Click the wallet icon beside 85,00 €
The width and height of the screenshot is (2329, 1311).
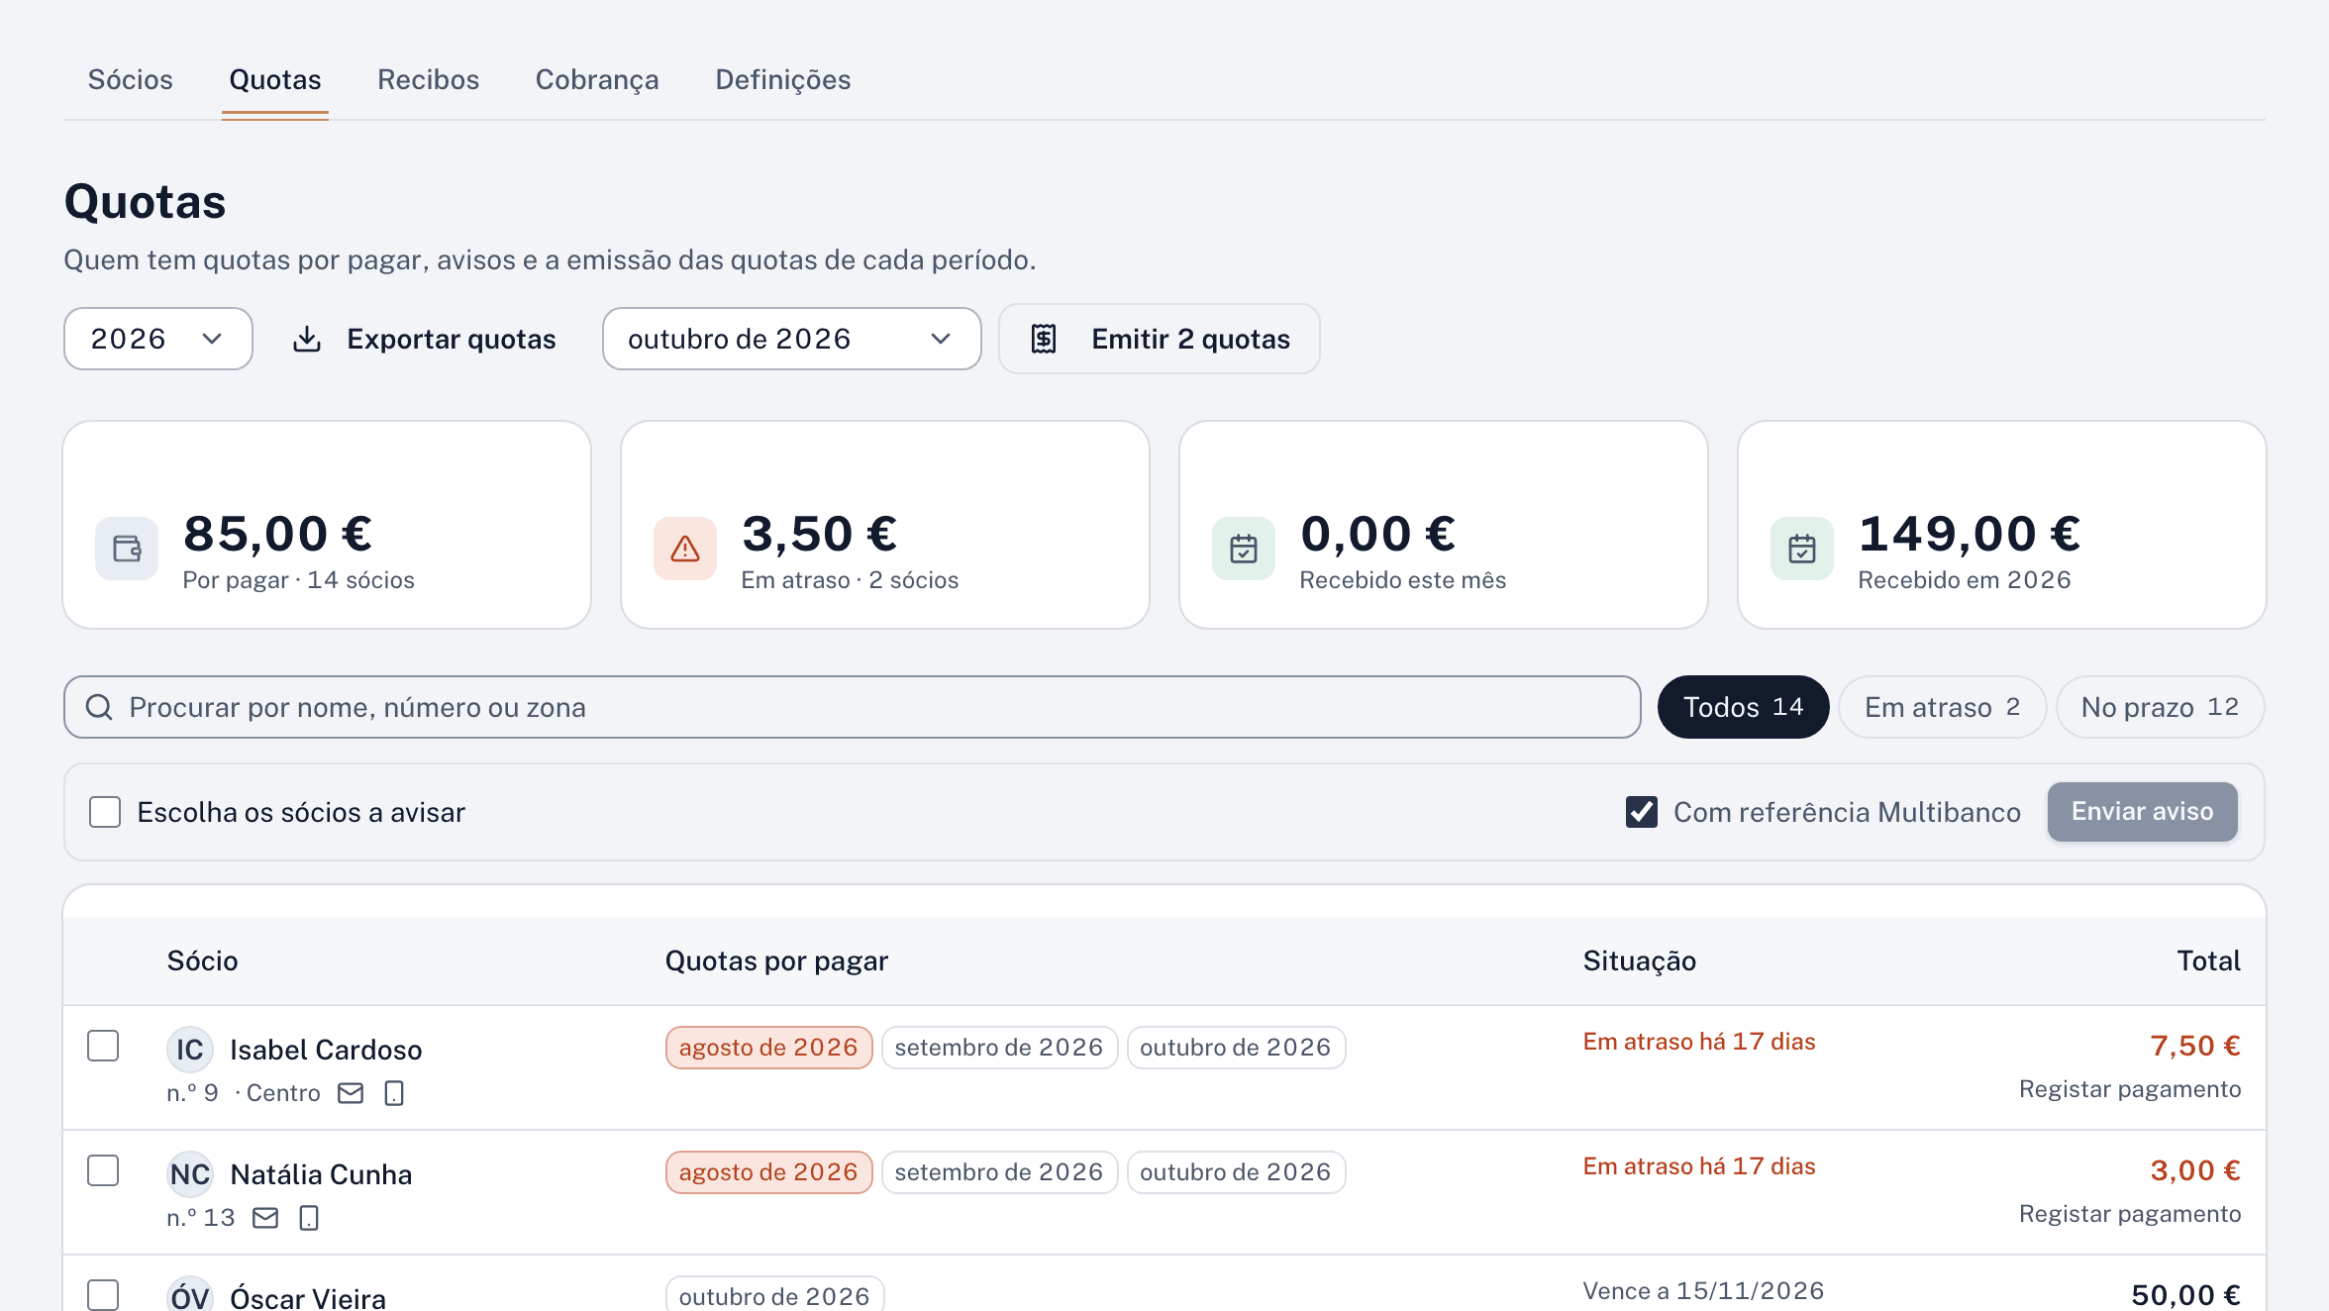(127, 549)
